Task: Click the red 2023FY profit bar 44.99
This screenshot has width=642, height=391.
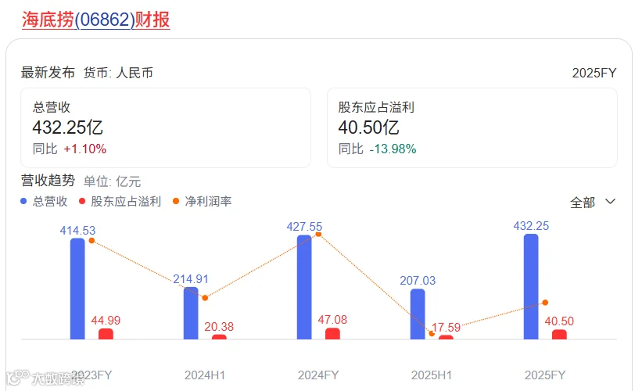Action: pos(106,334)
